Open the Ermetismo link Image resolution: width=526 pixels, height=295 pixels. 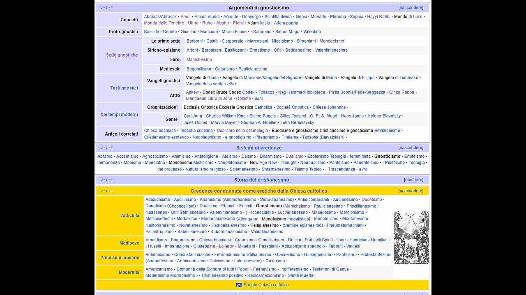click(x=259, y=50)
